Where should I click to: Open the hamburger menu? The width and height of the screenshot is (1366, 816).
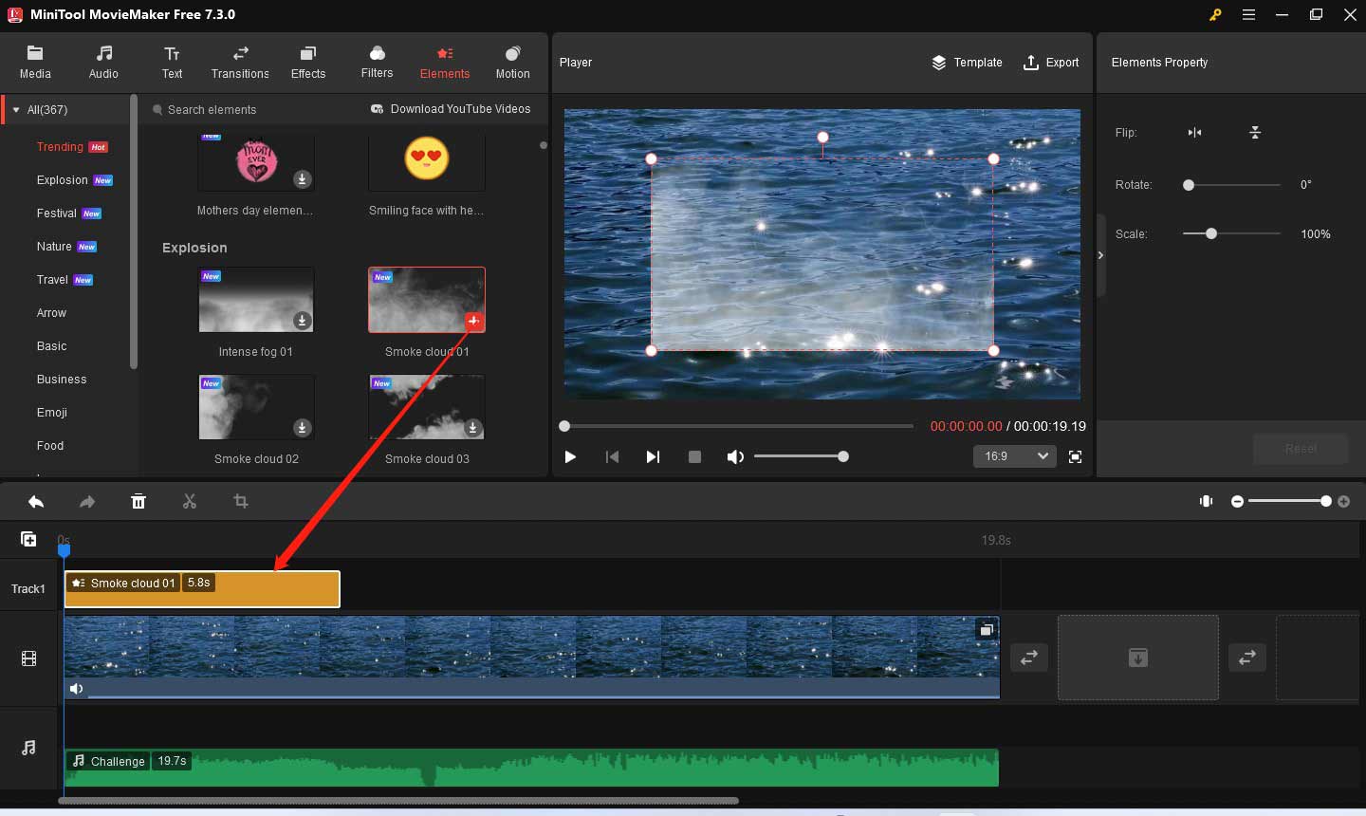[x=1248, y=15]
